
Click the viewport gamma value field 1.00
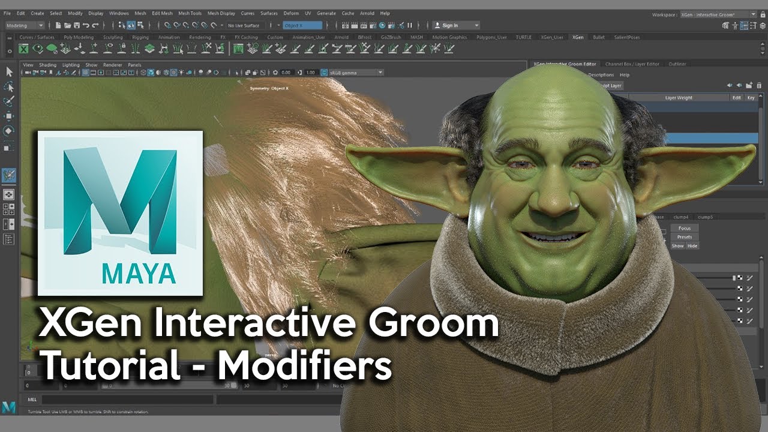pyautogui.click(x=311, y=73)
